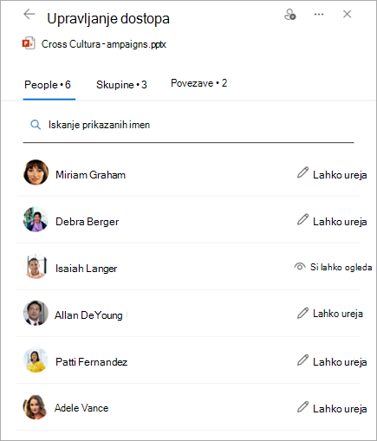
Task: Open the grant access people icon
Action: (x=290, y=14)
